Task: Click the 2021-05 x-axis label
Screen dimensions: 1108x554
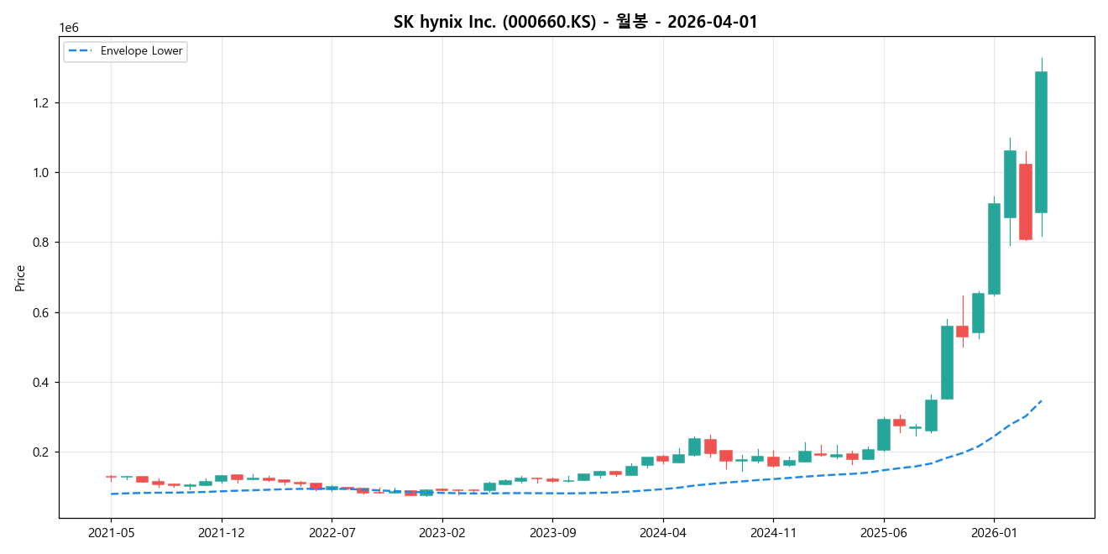Action: point(111,532)
